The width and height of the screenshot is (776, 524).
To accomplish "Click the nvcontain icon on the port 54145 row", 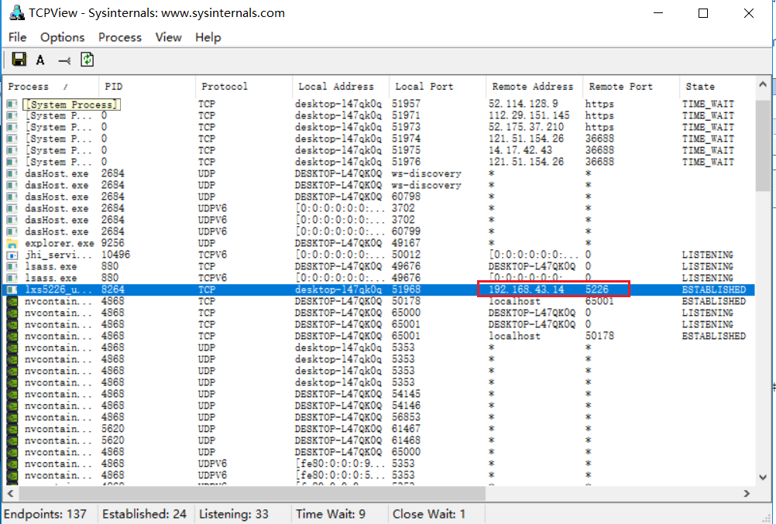I will [x=12, y=395].
